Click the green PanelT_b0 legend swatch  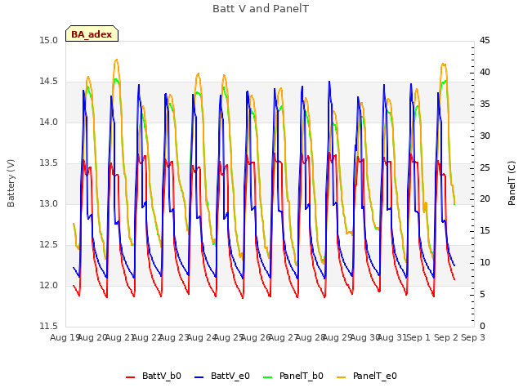coord(268,377)
